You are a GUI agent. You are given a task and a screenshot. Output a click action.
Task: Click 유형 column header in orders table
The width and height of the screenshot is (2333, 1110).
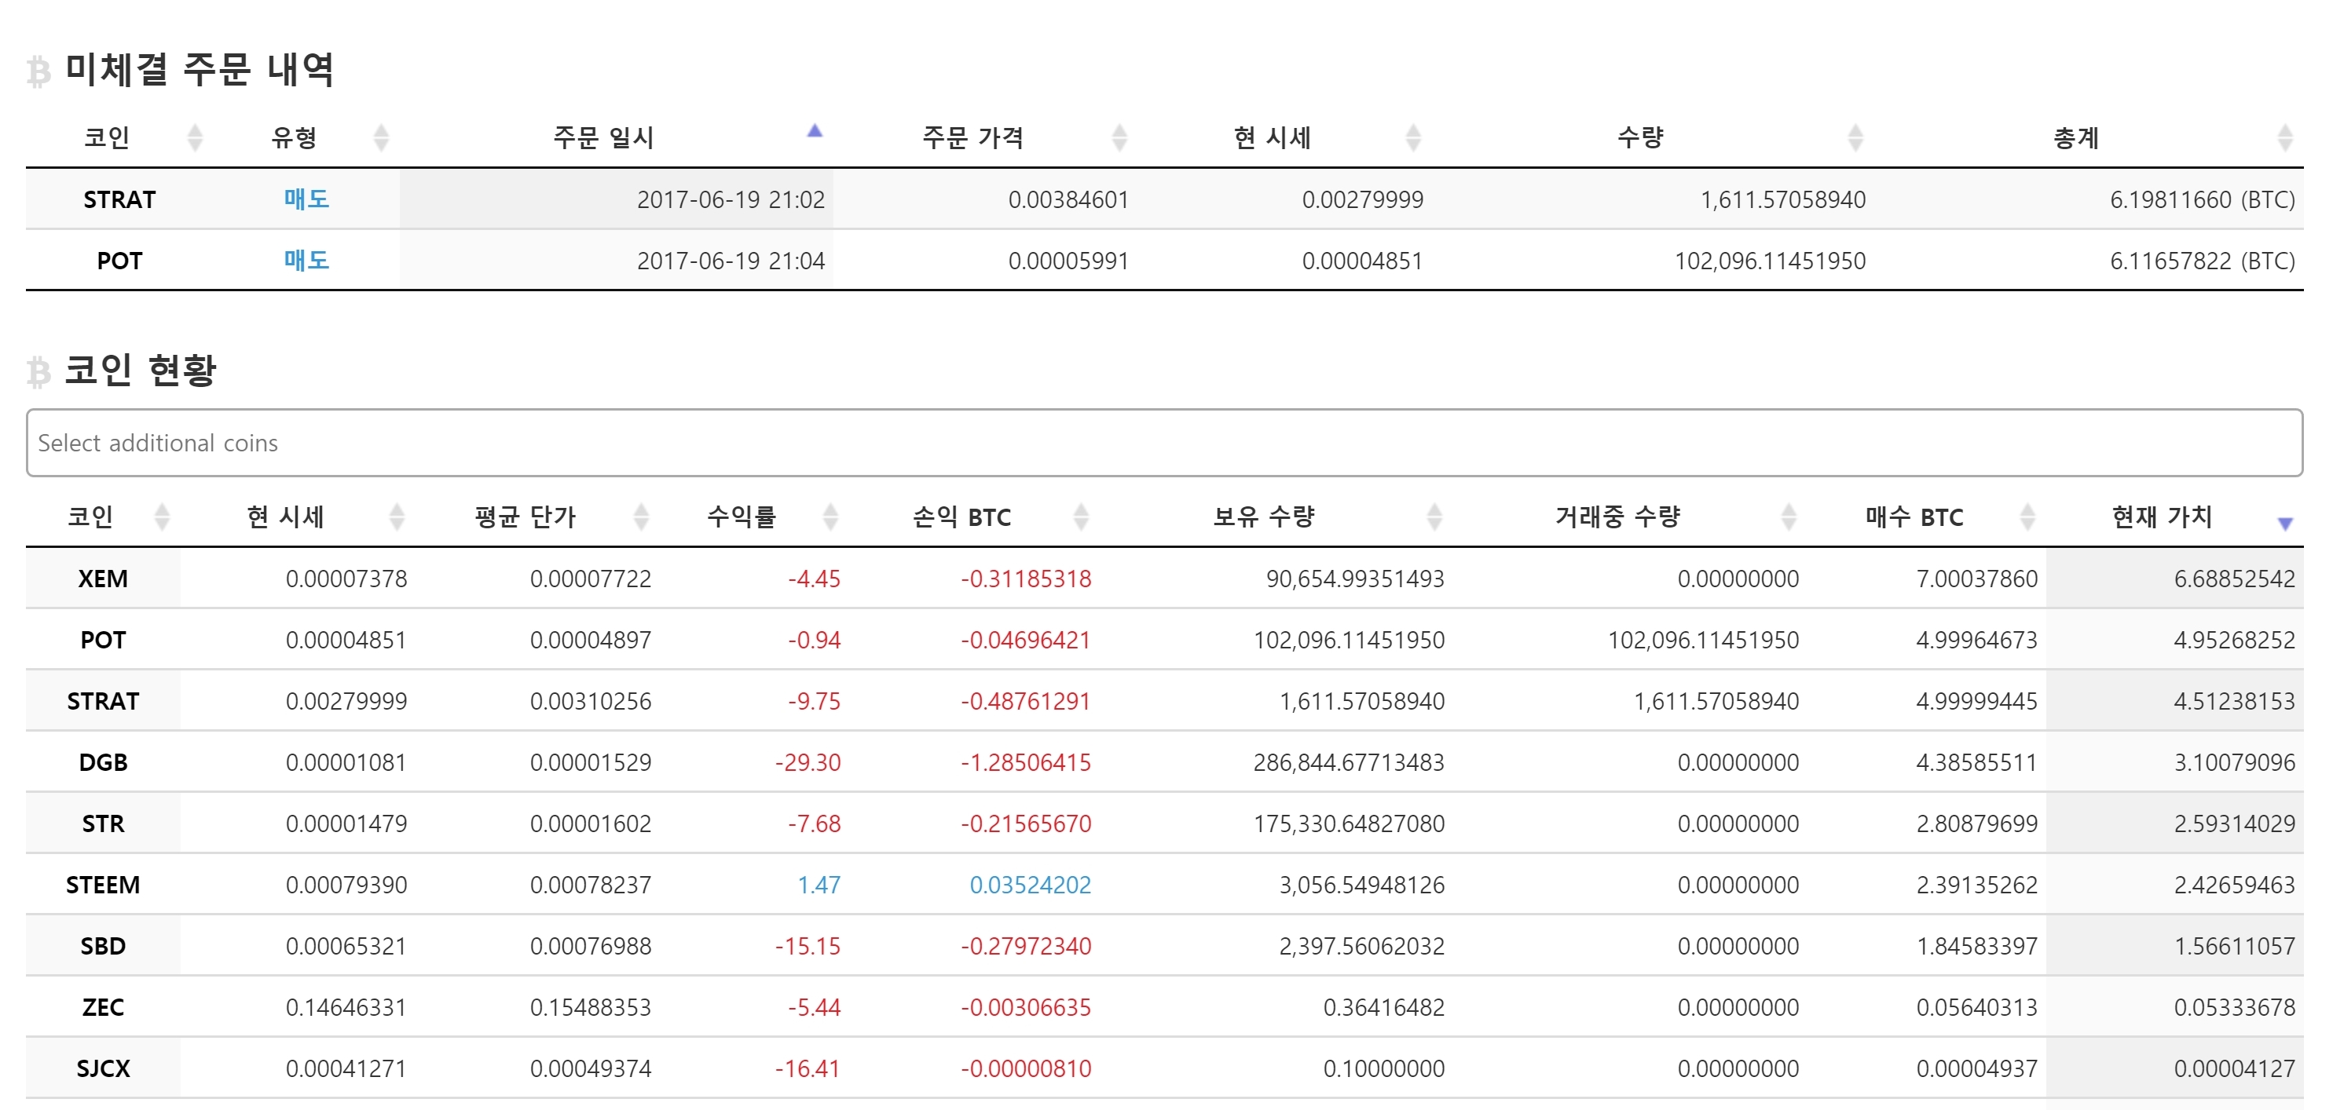(x=295, y=137)
